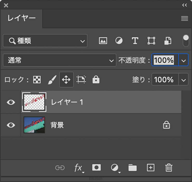Expand the 不透明度 opacity slider arrow
This screenshot has height=182, width=192.
pyautogui.click(x=184, y=60)
